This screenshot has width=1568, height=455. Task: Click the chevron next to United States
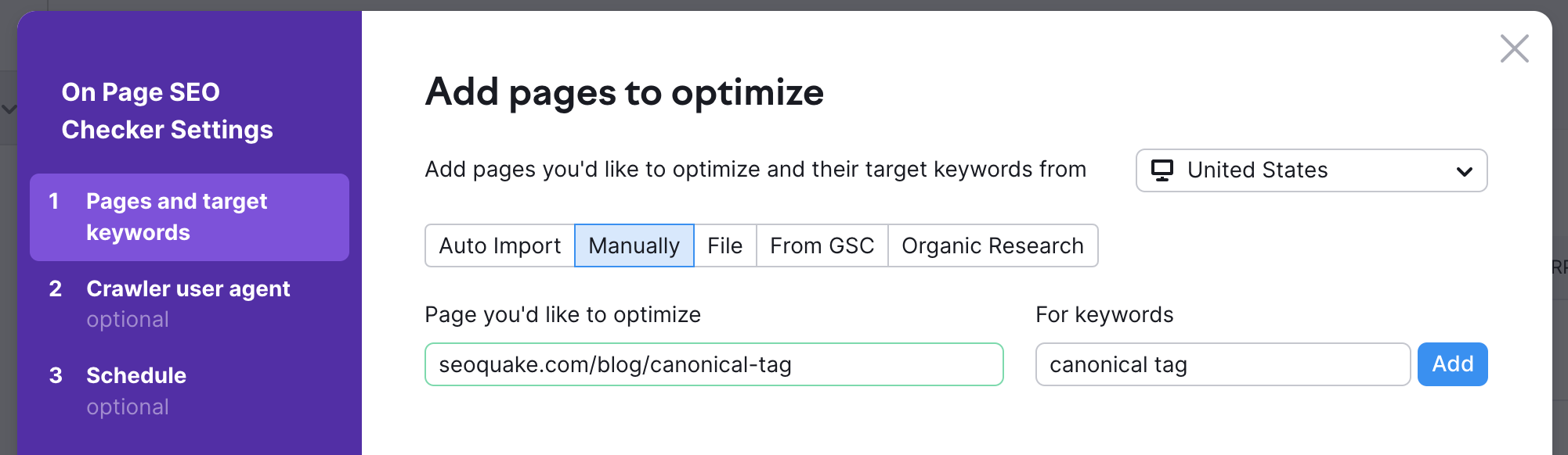[1463, 170]
